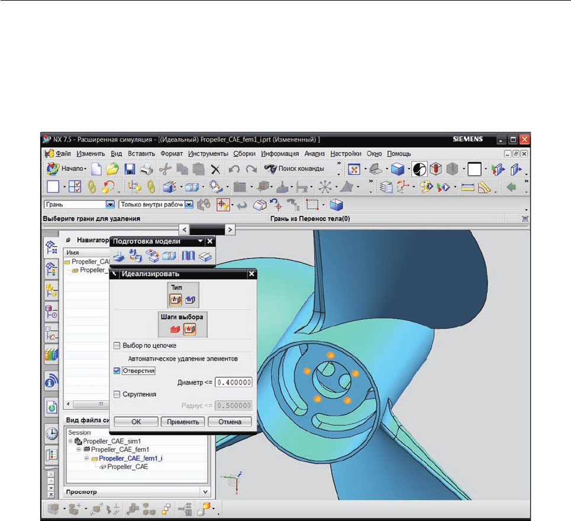Click the red crosshair filter icon
Viewport: 571px width, 521px height.
[x=223, y=205]
